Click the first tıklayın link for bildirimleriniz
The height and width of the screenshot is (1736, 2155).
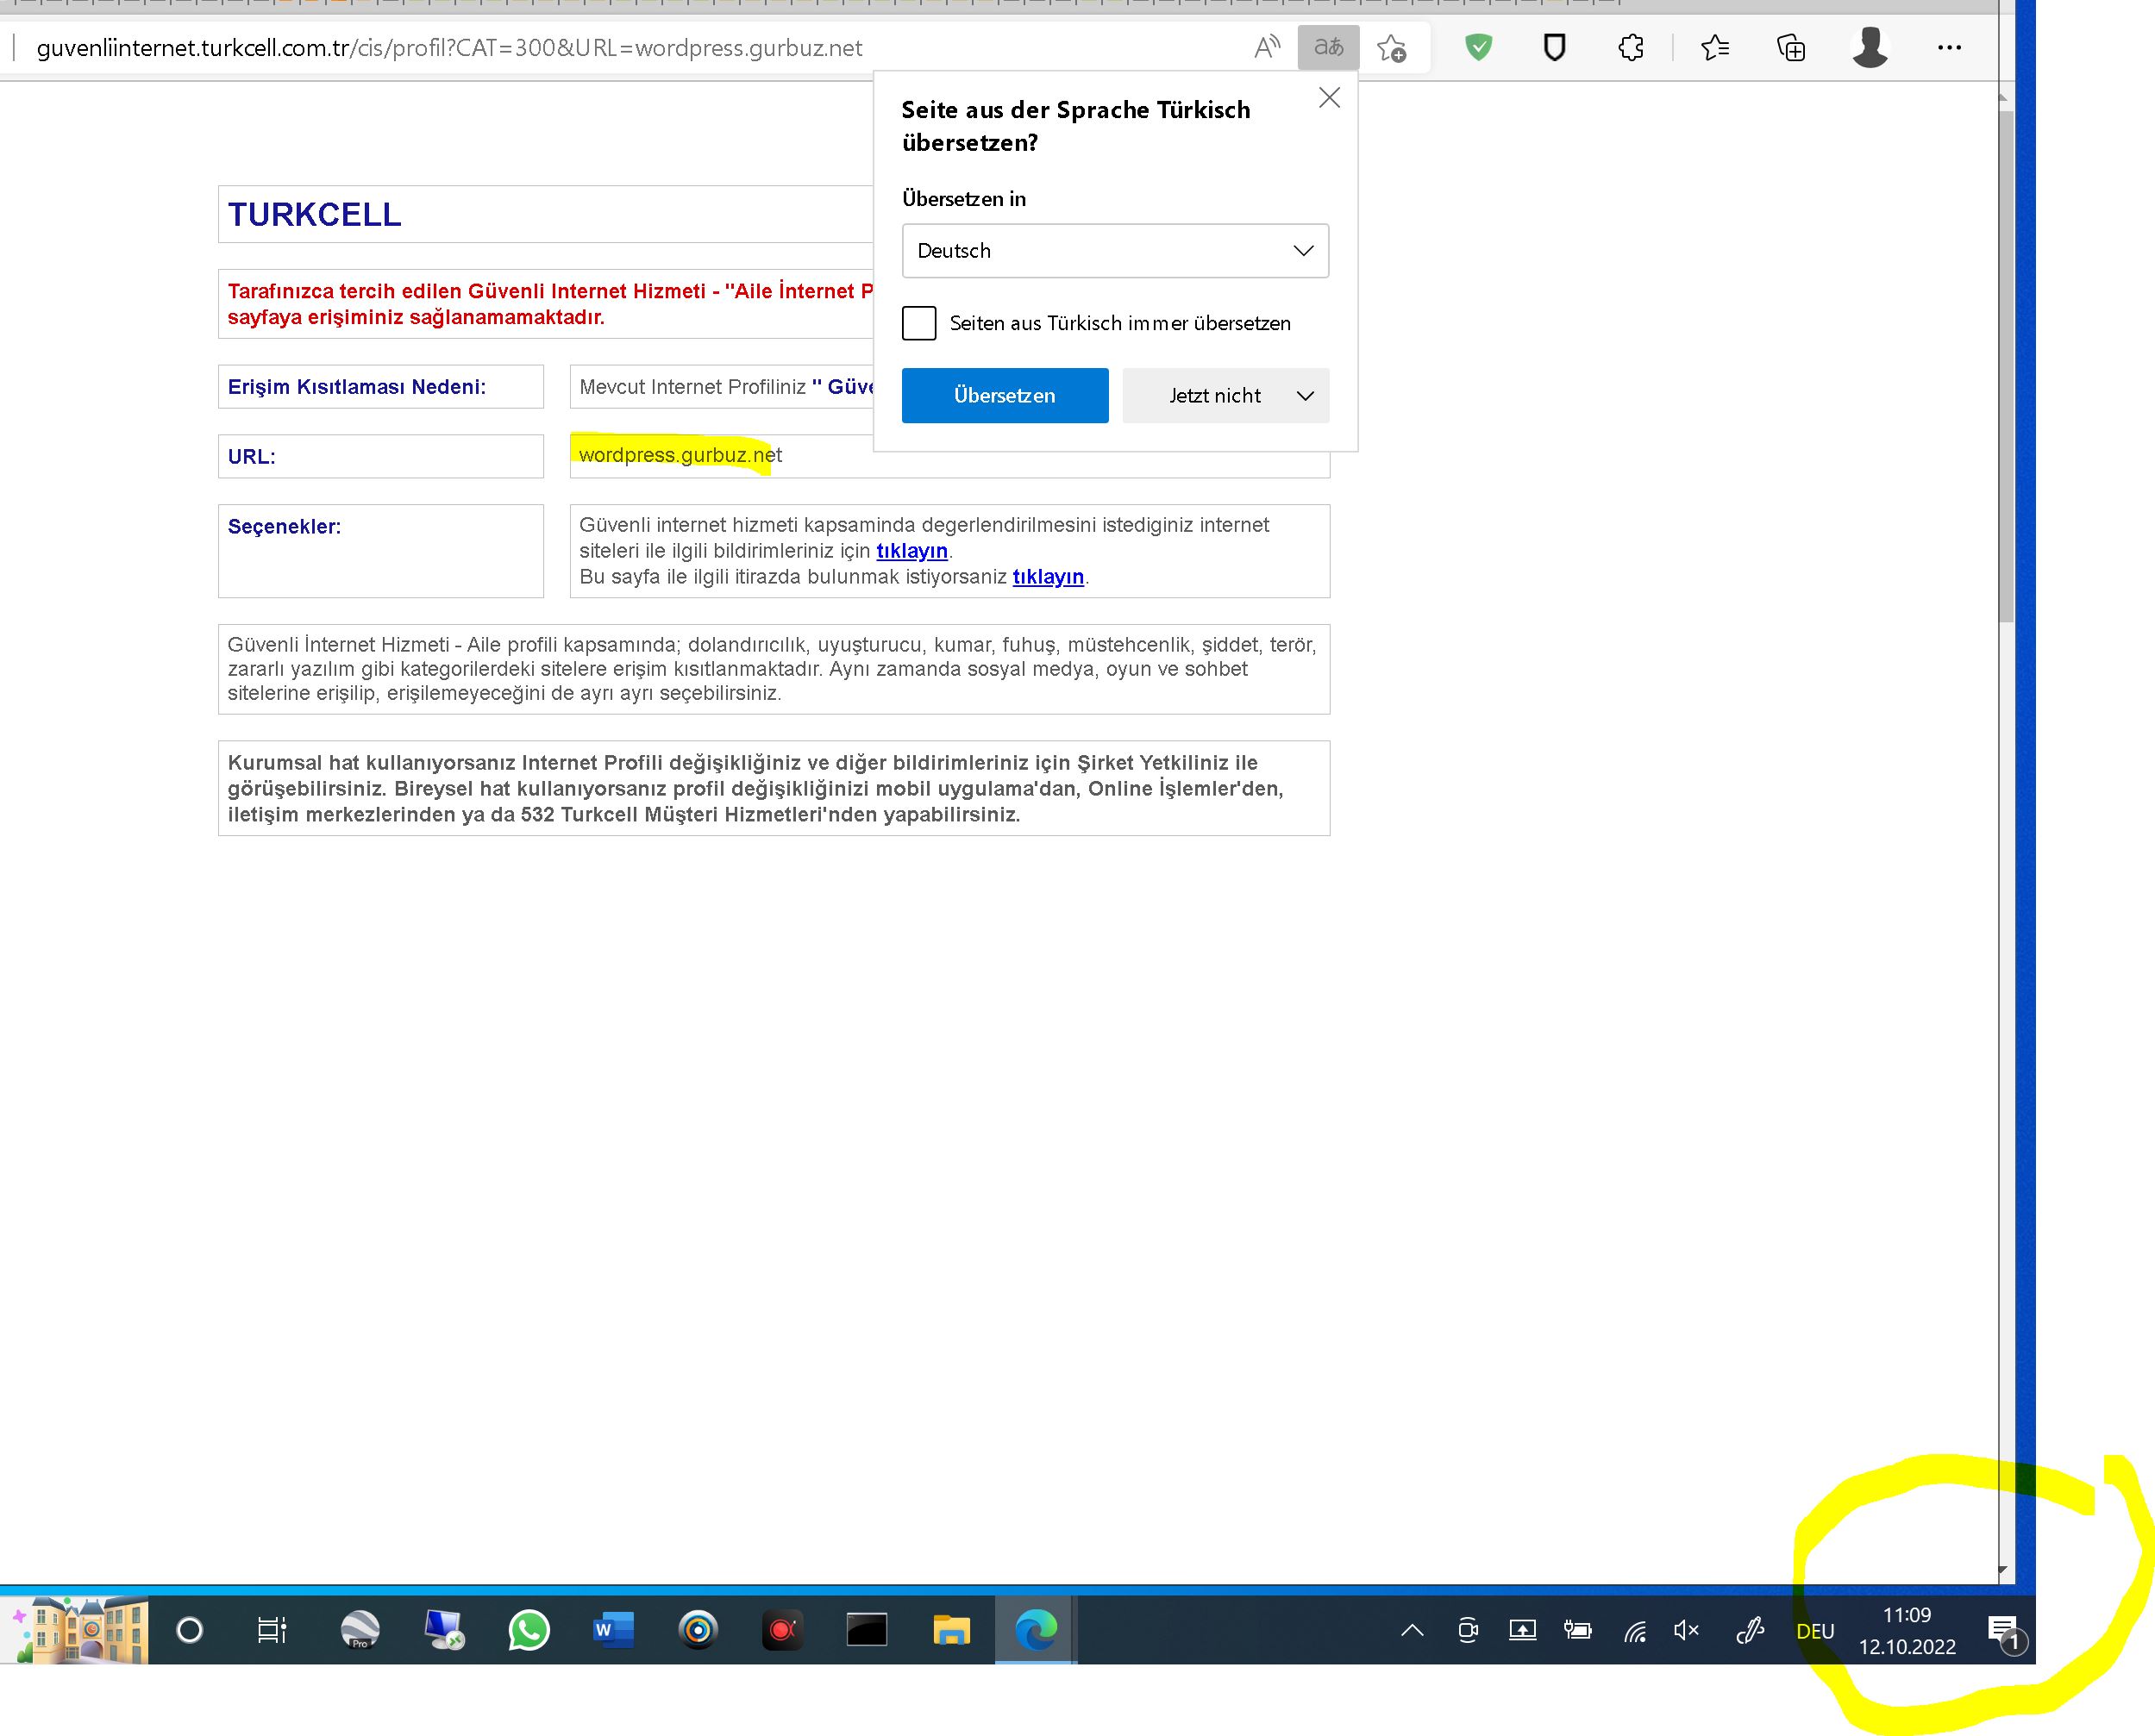coord(911,551)
